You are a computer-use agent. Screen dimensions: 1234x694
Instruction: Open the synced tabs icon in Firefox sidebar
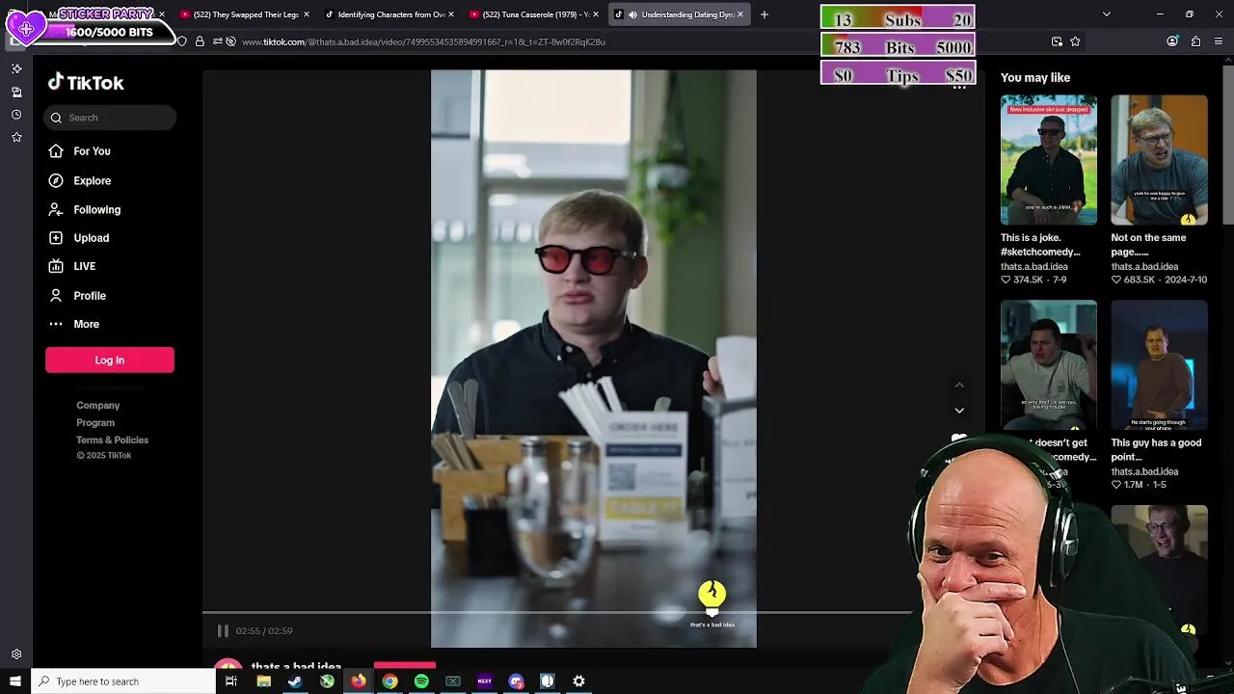(16, 93)
